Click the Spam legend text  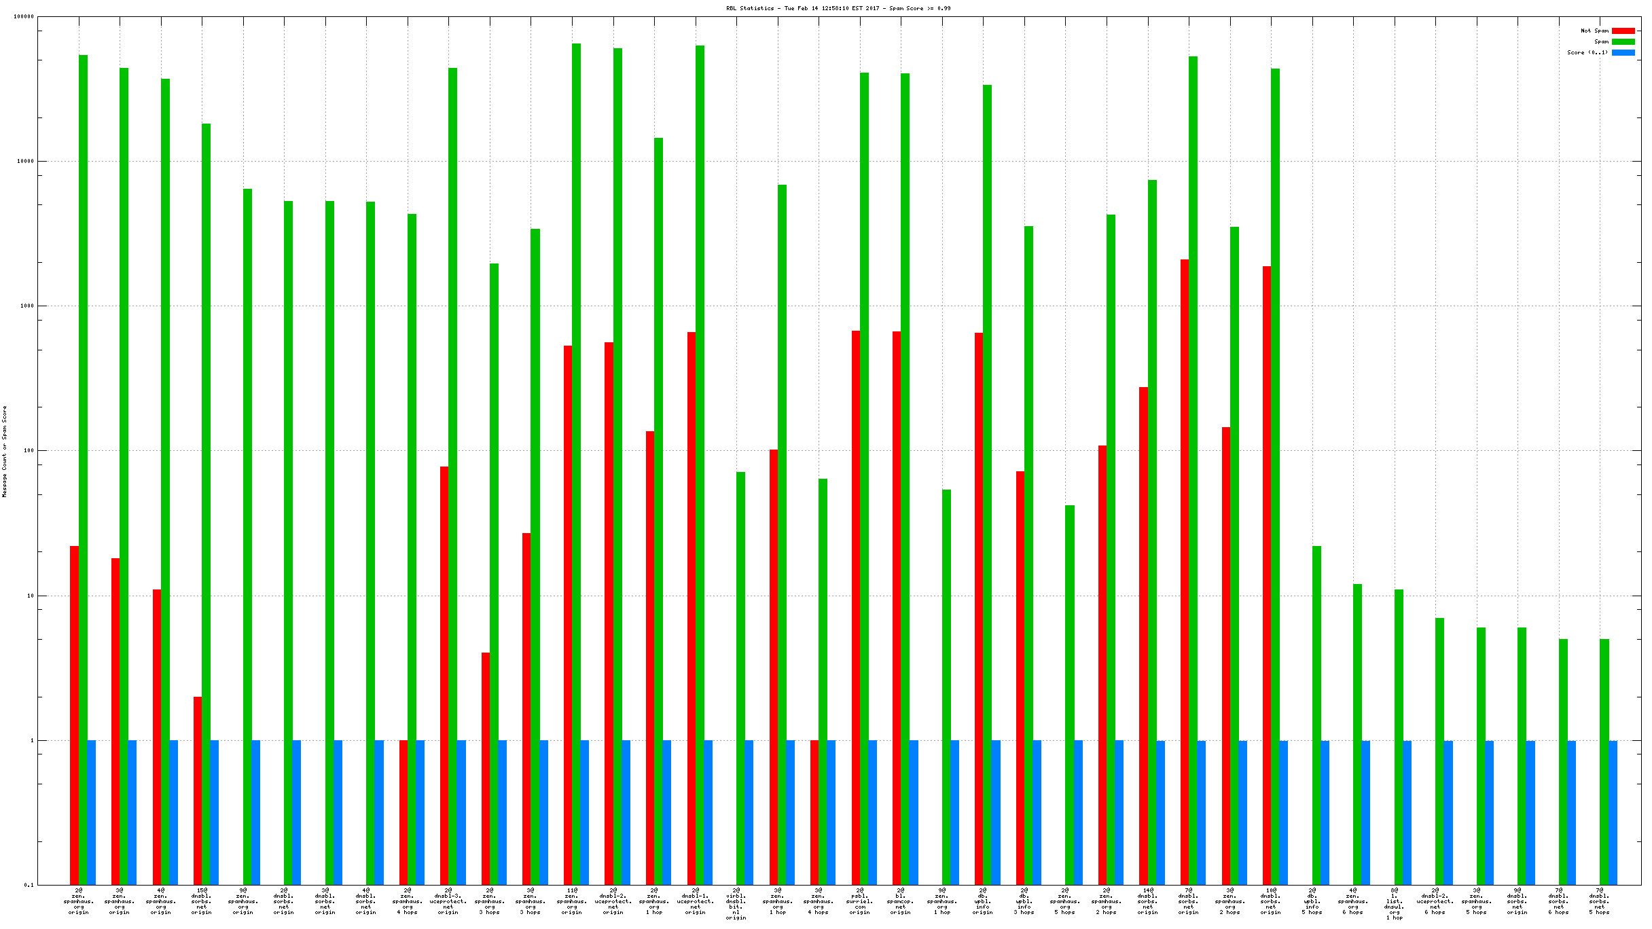1601,41
